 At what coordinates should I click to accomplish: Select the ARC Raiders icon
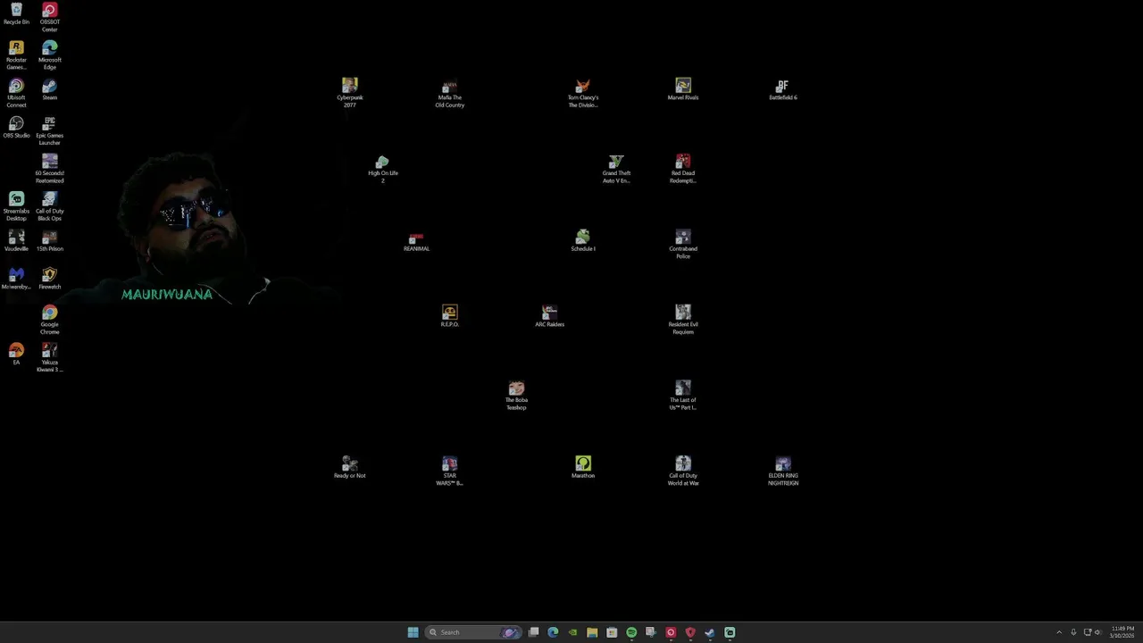(x=550, y=316)
